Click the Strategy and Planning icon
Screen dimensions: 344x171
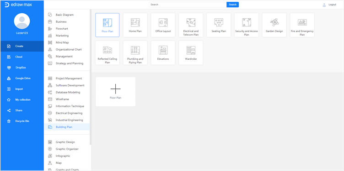click(50, 63)
